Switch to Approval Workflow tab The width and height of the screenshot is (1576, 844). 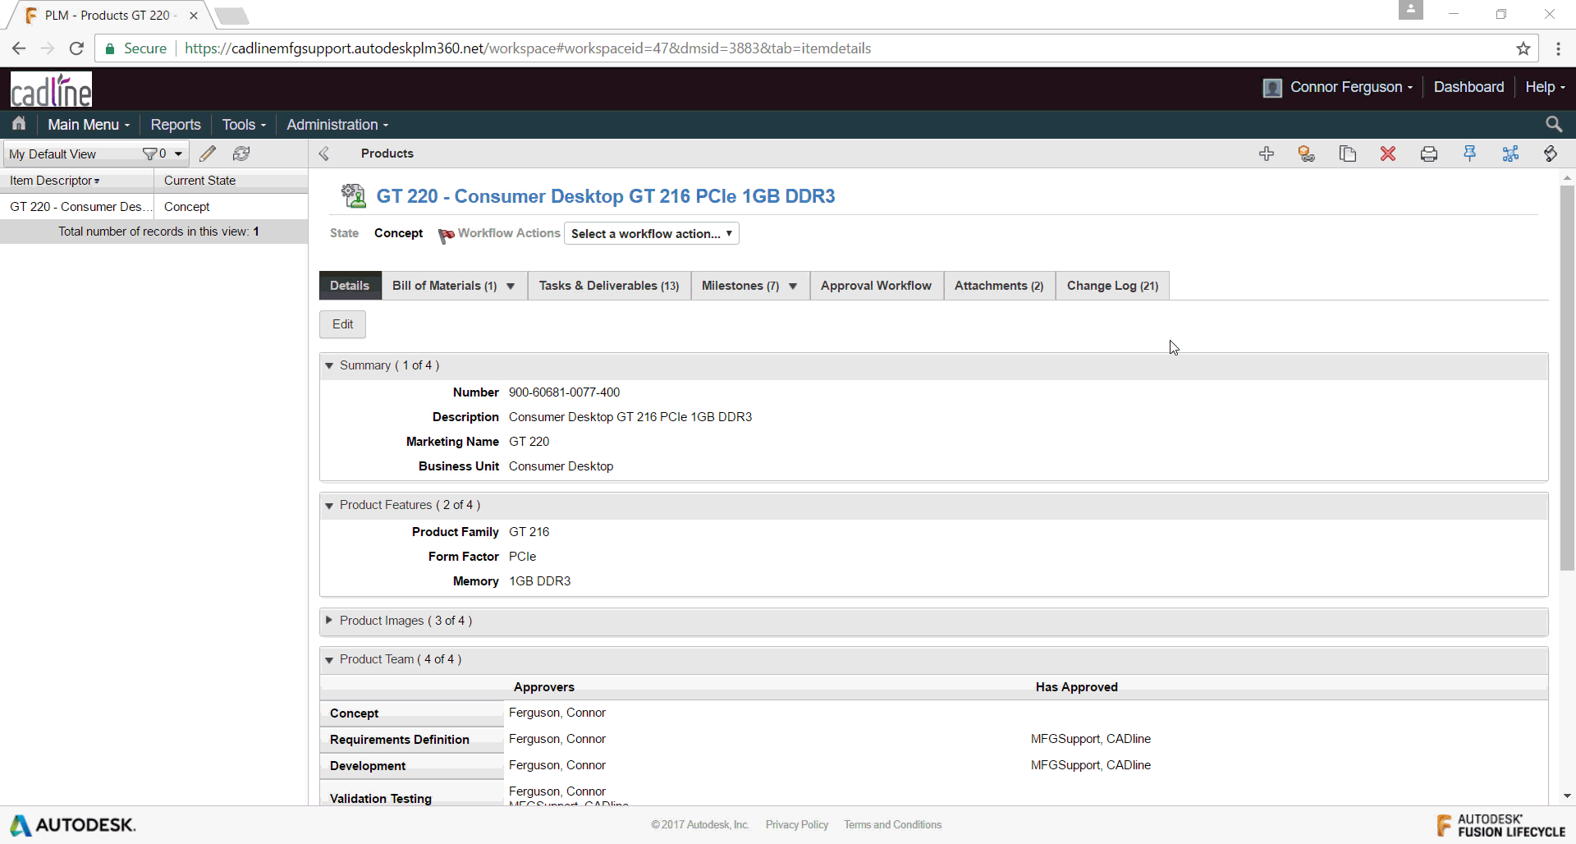click(876, 285)
